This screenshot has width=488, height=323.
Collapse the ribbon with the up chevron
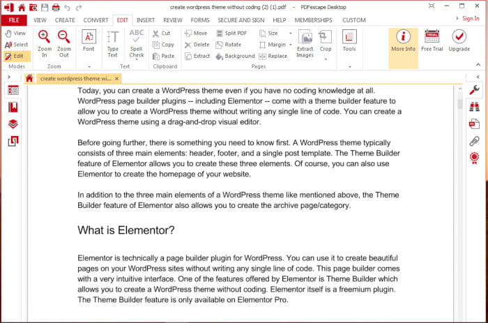click(478, 65)
